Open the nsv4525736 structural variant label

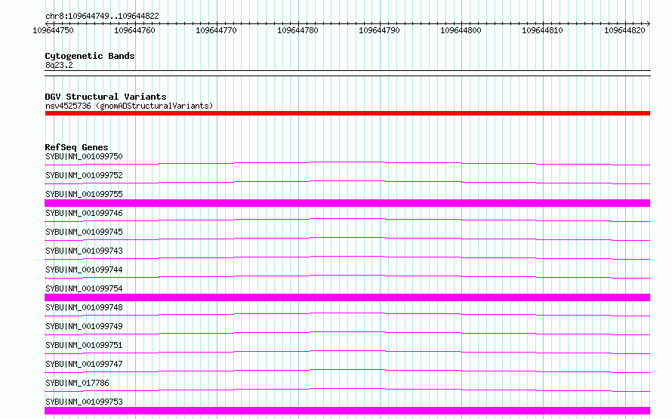pos(129,106)
